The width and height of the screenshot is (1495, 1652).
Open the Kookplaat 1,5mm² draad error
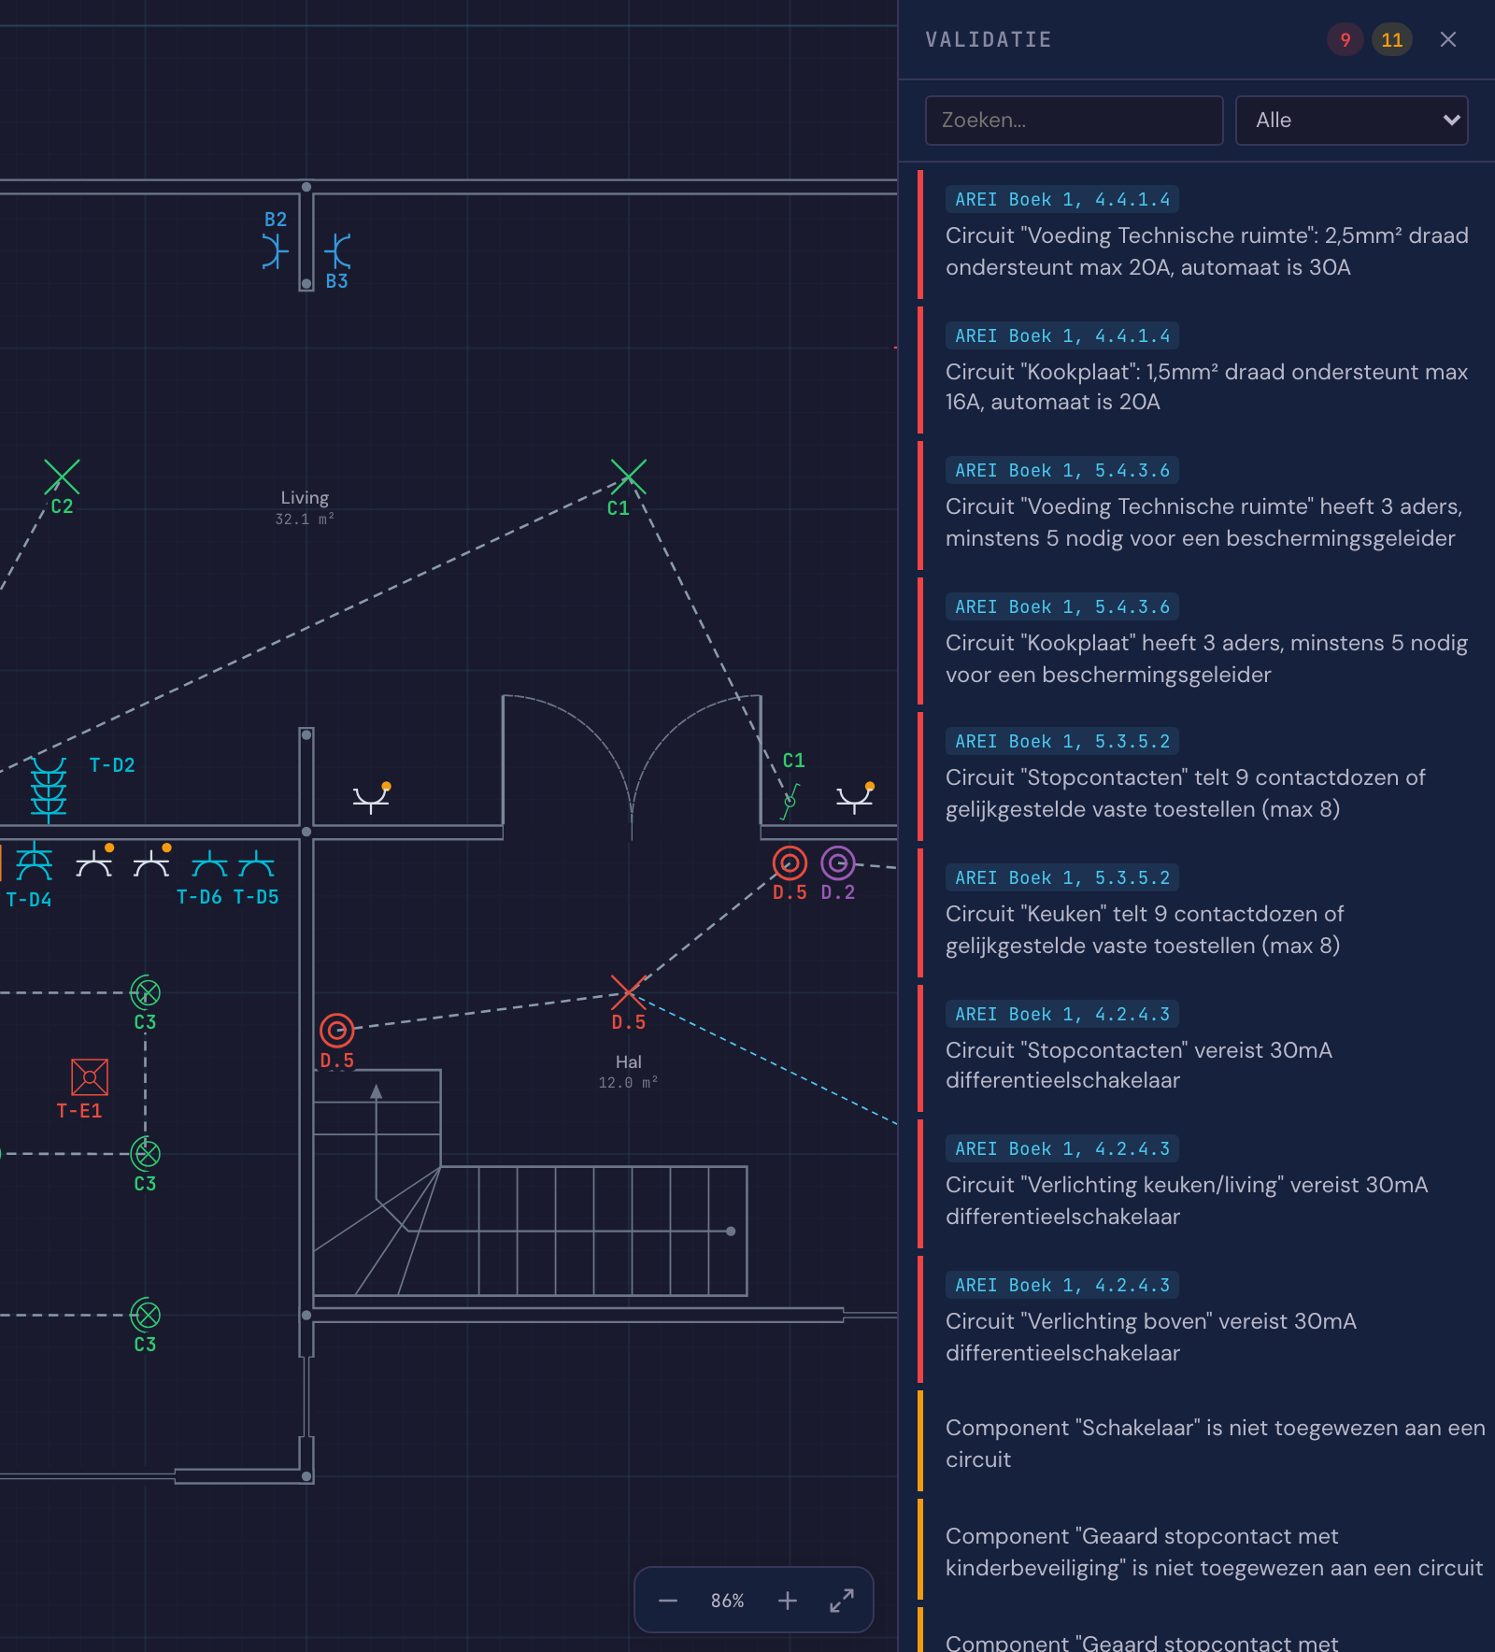pyautogui.click(x=1205, y=369)
